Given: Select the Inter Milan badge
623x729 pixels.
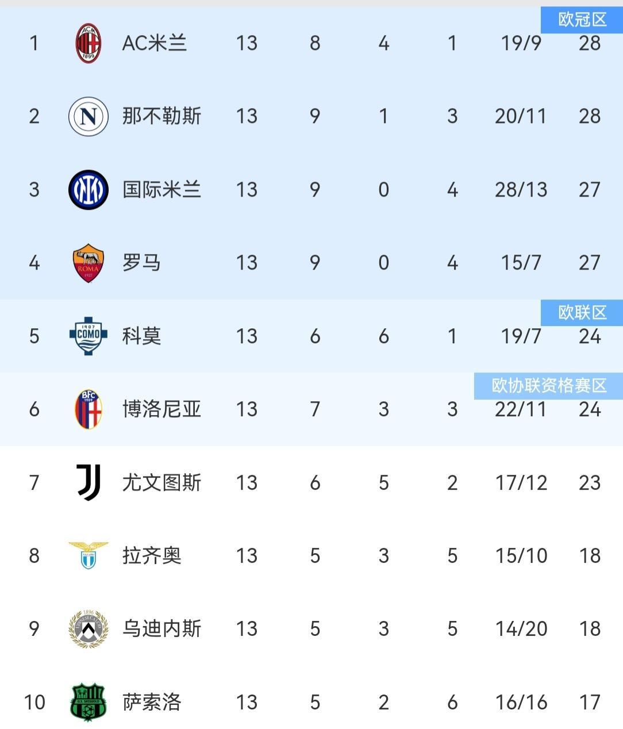Looking at the screenshot, I should pyautogui.click(x=89, y=190).
